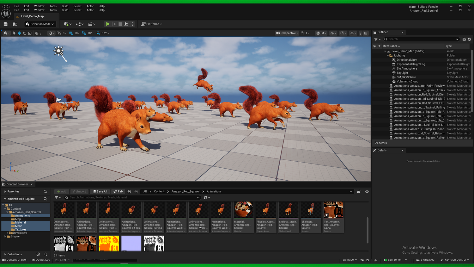Start Play in Editor with green play button
Viewport: 474px width, 267px height.
click(x=108, y=24)
